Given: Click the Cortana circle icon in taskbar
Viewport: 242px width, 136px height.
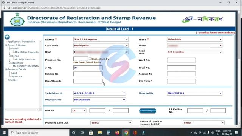Looking at the screenshot, I should pyautogui.click(x=74, y=133).
